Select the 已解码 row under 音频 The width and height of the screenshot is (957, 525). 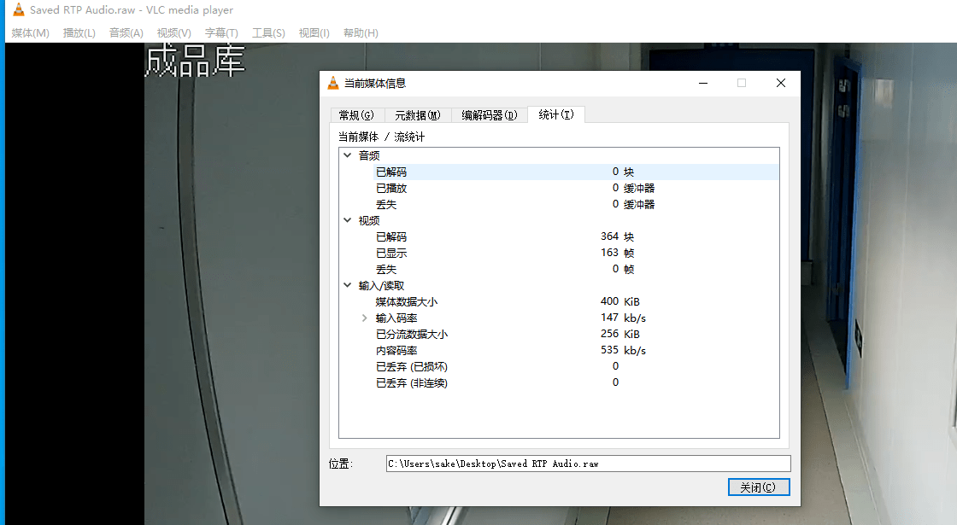coord(576,172)
